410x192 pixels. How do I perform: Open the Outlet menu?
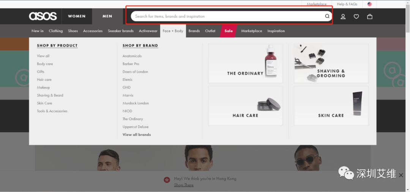point(210,31)
